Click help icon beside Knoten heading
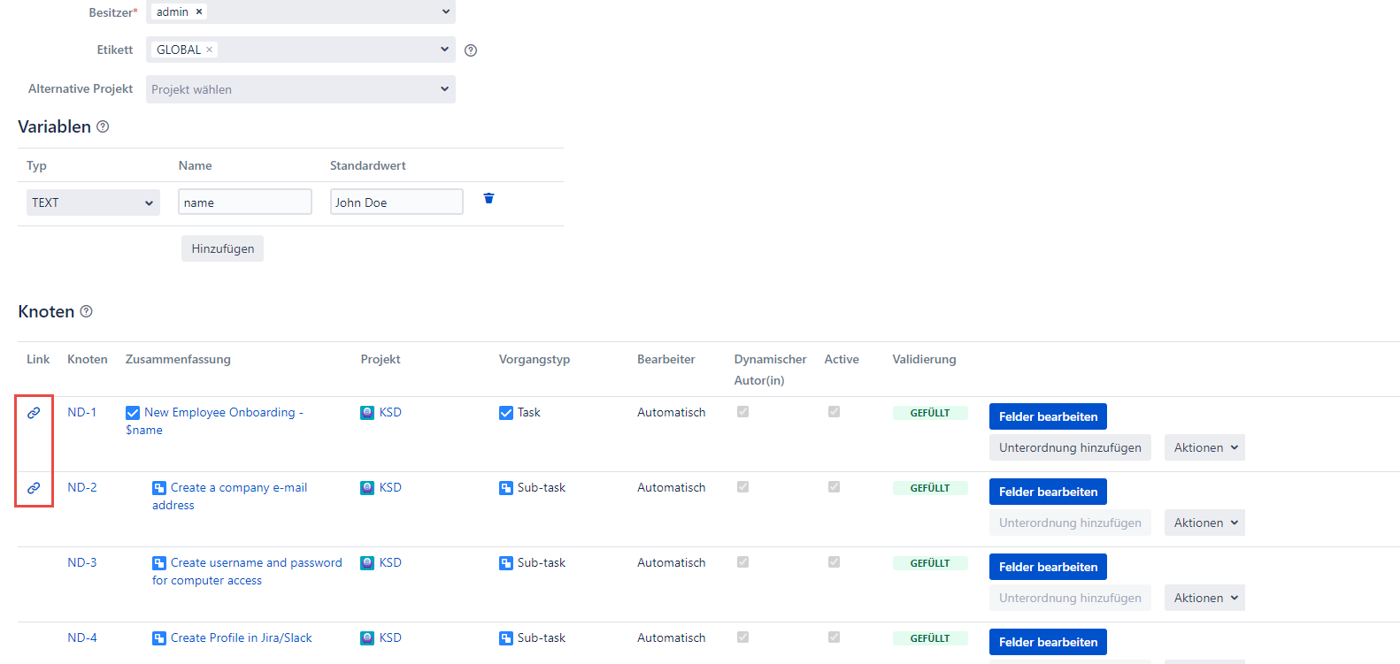 coord(86,311)
